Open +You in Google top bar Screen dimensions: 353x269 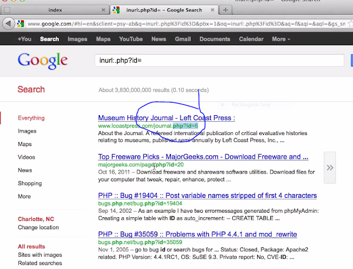tap(24, 39)
